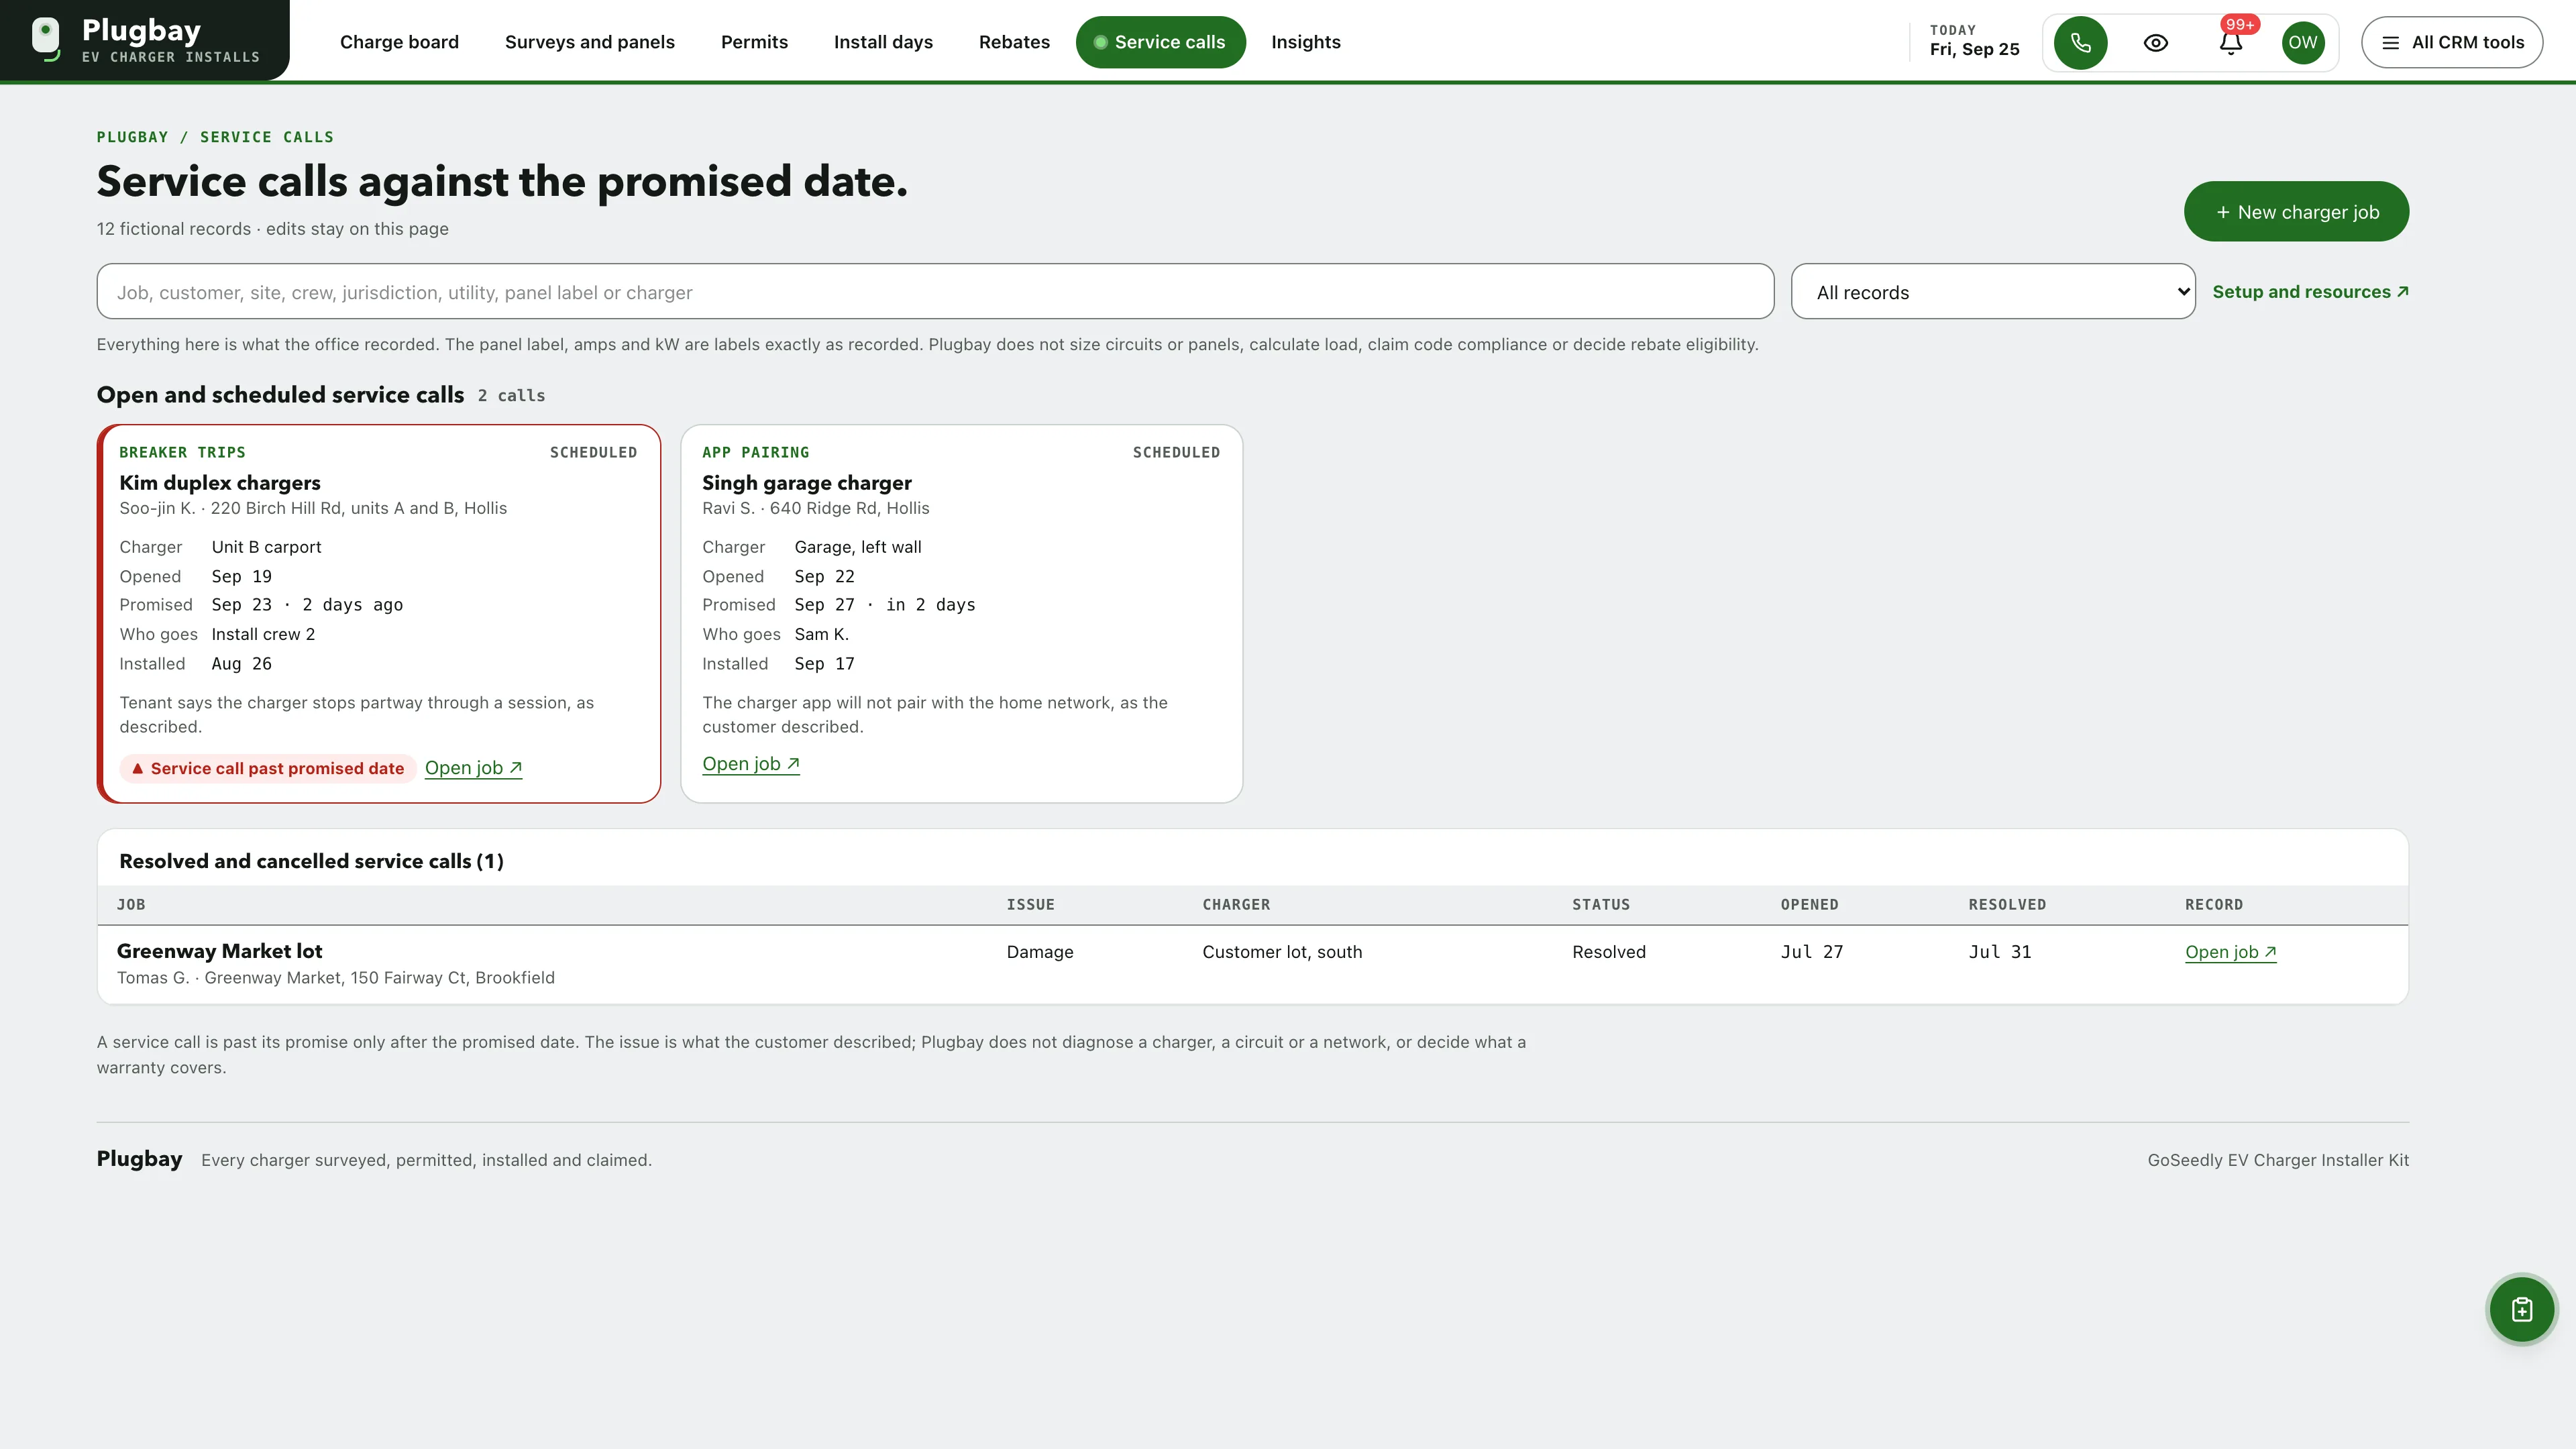Click Install crew 2 value
The height and width of the screenshot is (1449, 2576).
click(263, 634)
